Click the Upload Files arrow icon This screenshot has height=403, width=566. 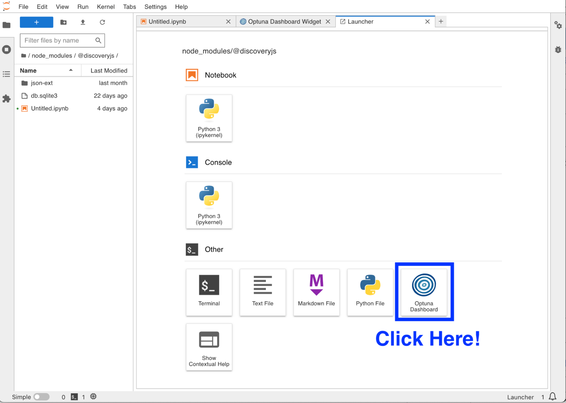(83, 22)
